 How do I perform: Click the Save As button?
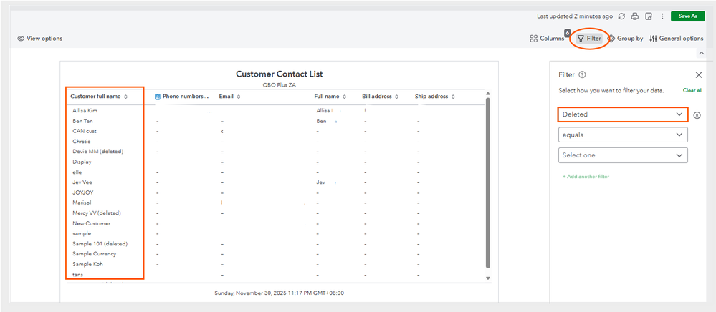[687, 16]
